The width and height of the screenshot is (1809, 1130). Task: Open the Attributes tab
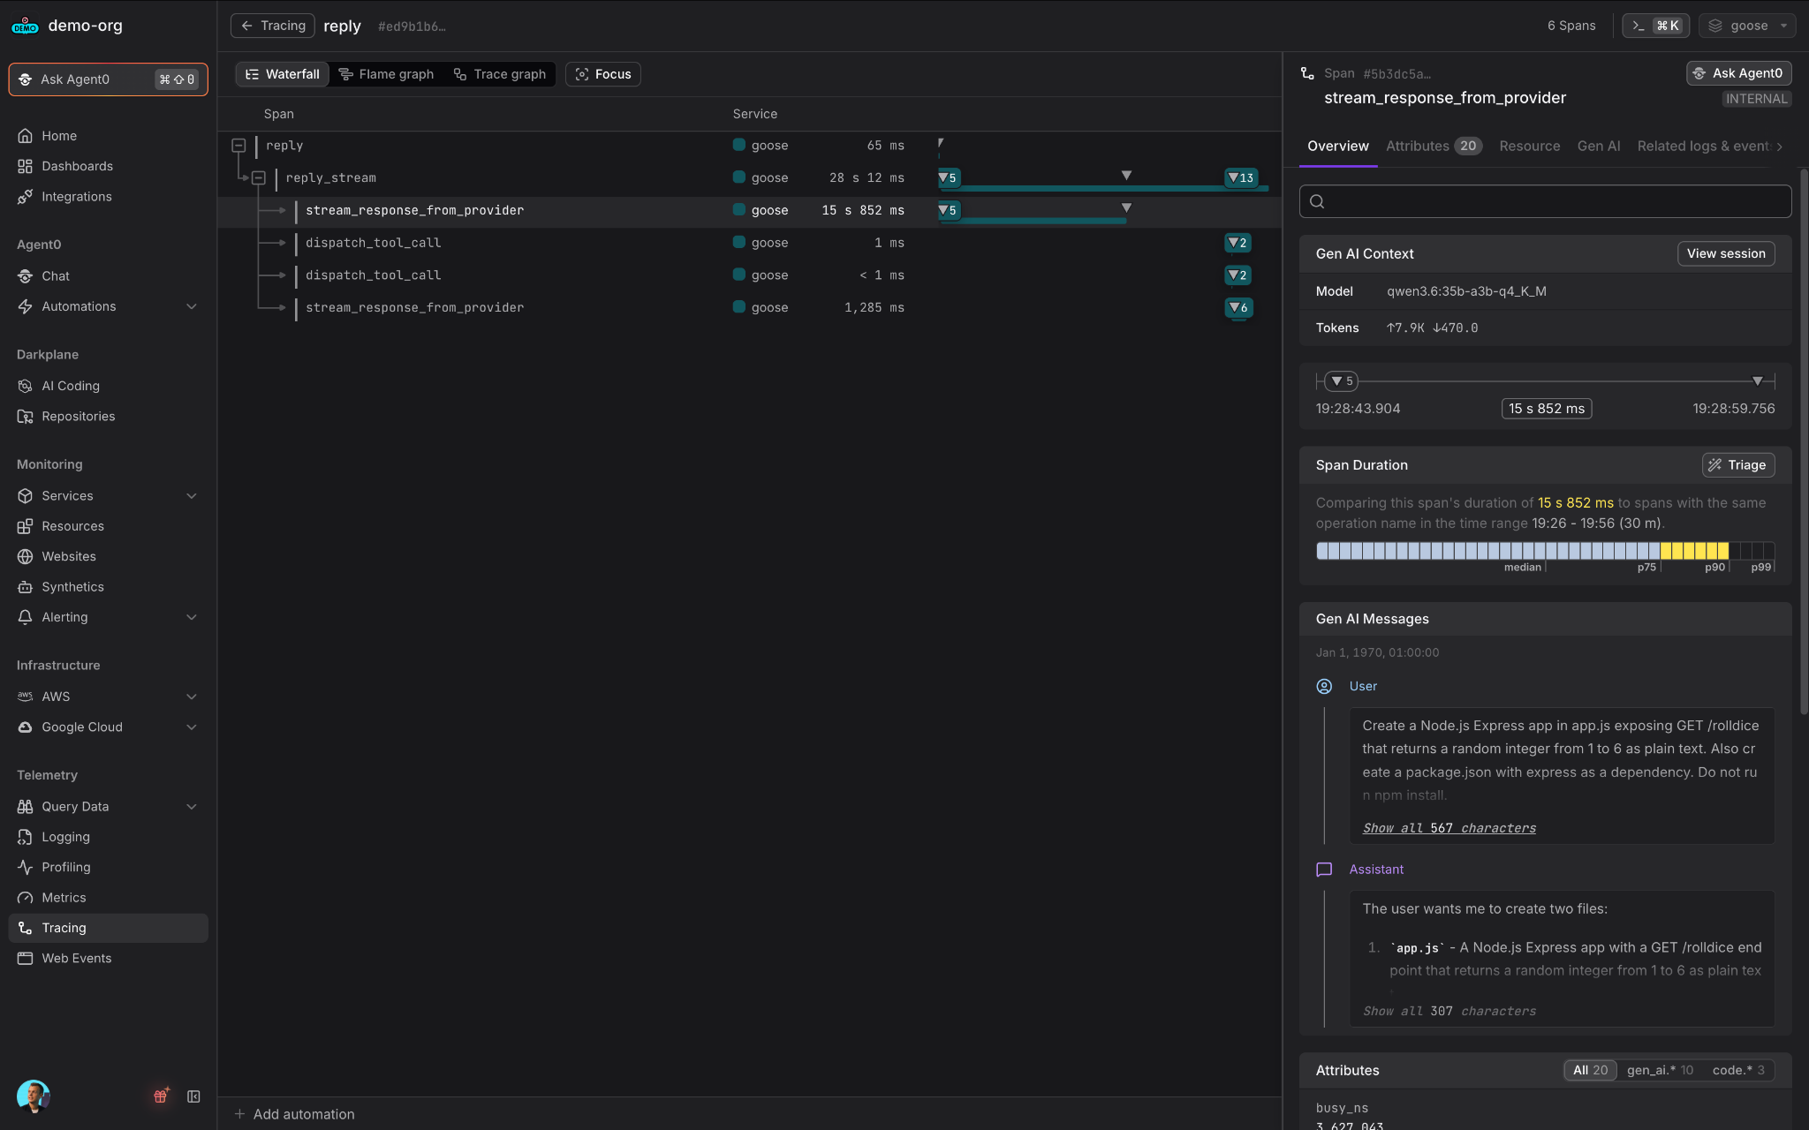[1434, 147]
